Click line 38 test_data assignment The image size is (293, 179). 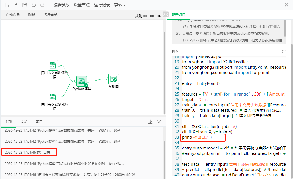233,164
